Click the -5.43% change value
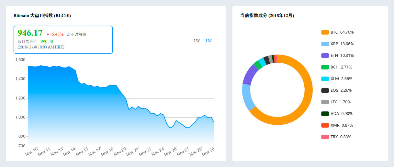Screen dimensions: 394x167 pos(57,34)
